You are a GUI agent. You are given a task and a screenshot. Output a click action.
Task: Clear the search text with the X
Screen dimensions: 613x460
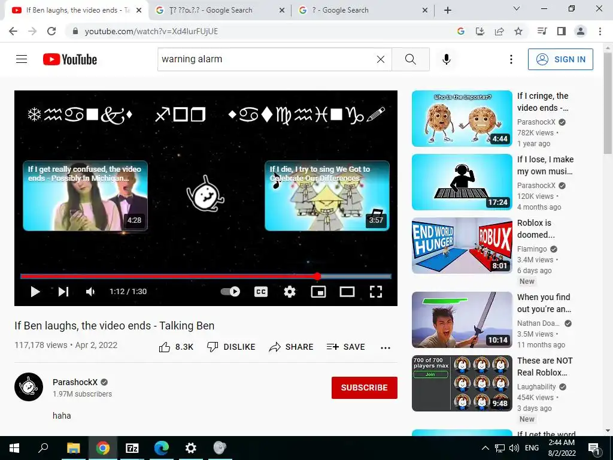point(380,59)
